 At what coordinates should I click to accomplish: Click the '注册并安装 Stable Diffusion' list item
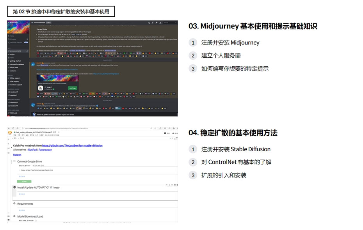(x=236, y=149)
